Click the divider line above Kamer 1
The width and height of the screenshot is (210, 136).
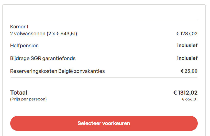click(x=104, y=20)
